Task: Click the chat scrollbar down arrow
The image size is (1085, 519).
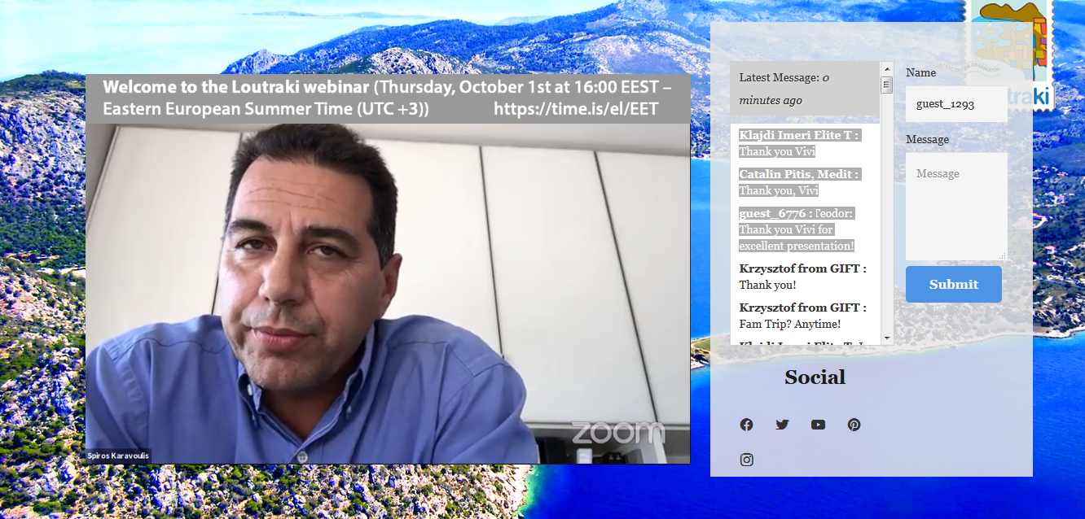Action: [886, 338]
